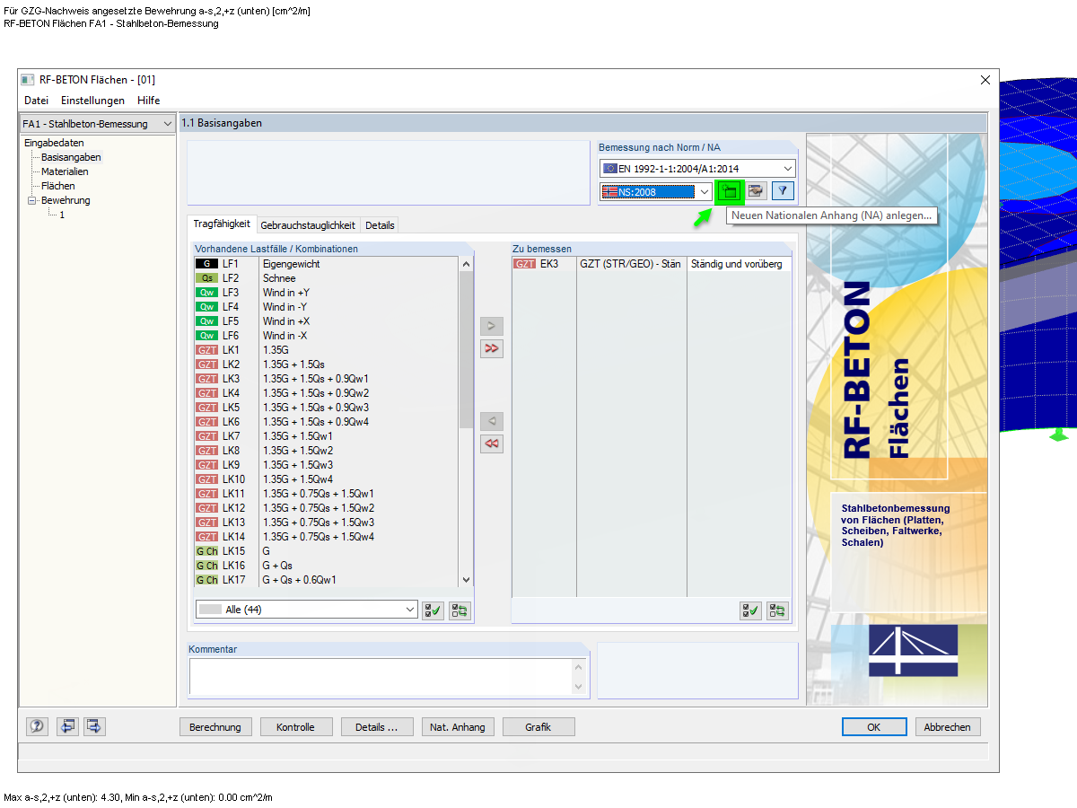Remove all cases with the double left arrow
1077x808 pixels.
(492, 444)
